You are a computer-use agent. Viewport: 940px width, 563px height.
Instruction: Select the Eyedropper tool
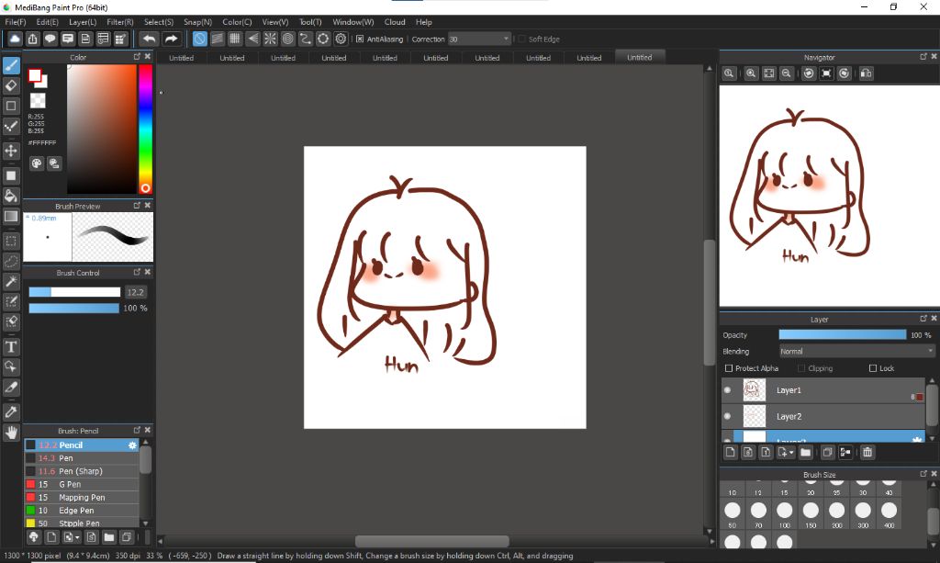[11, 411]
